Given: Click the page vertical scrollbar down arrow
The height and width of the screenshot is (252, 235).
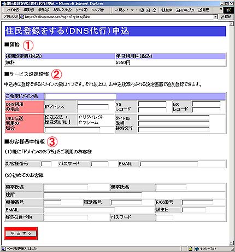Looking at the screenshot, I should 231,243.
